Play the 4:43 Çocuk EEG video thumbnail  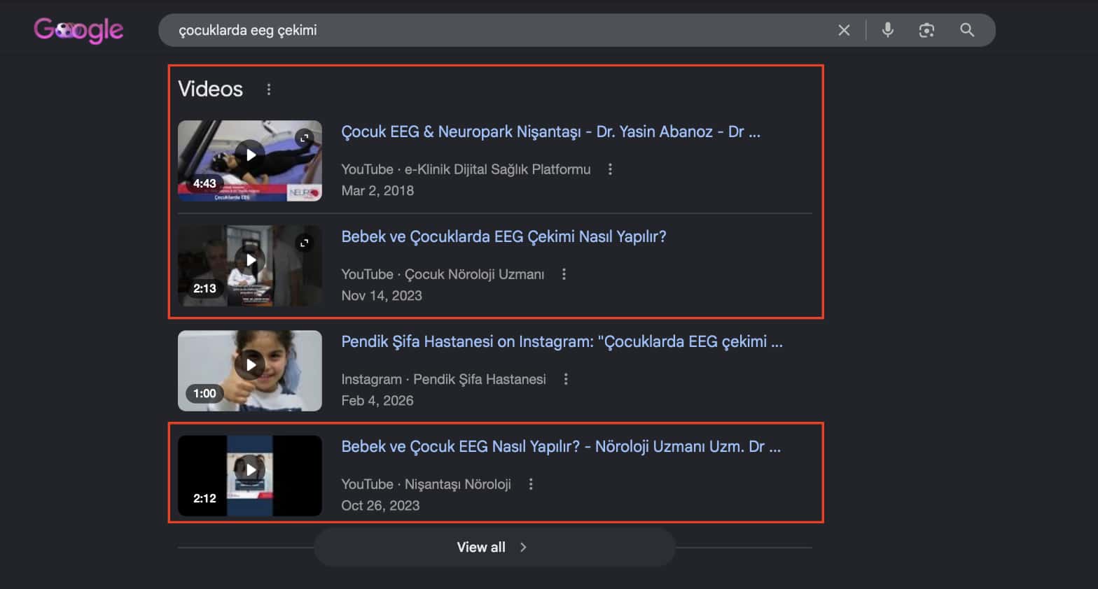pos(250,161)
